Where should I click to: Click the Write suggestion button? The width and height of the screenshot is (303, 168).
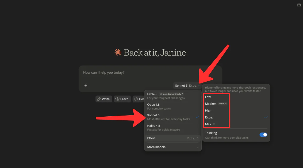coord(103,99)
